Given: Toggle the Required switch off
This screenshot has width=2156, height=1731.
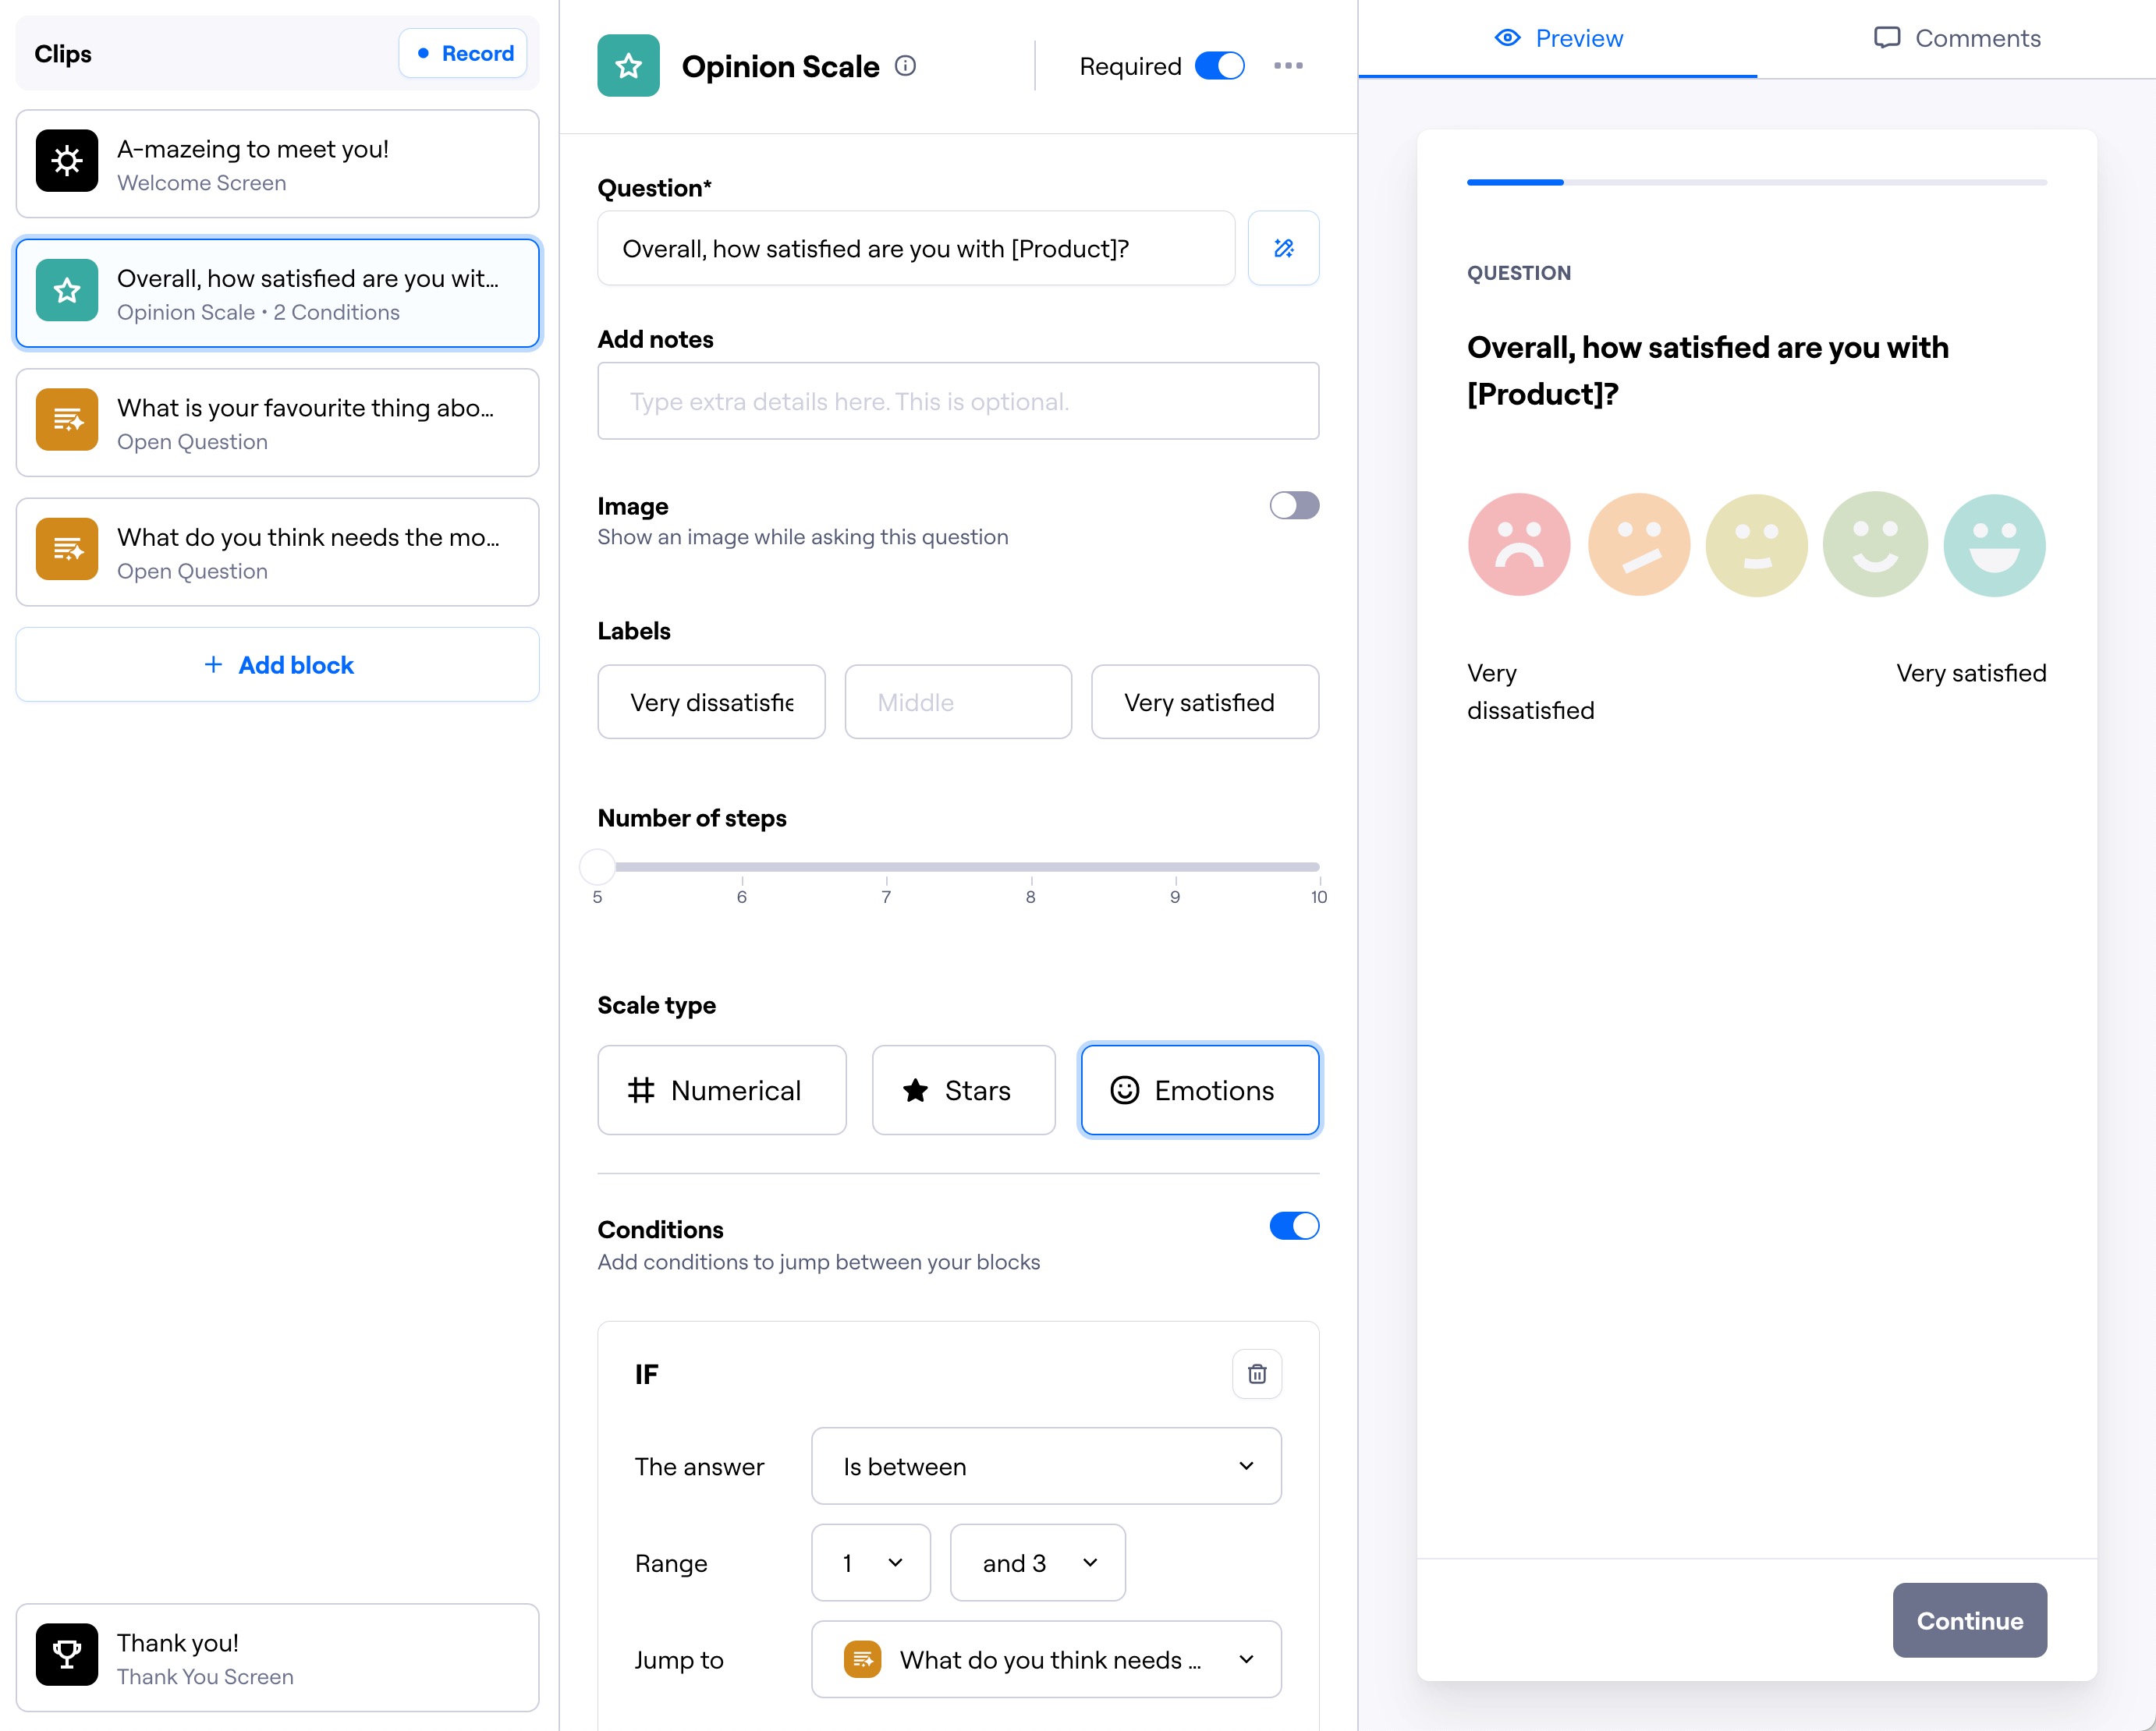Looking at the screenshot, I should (1219, 66).
